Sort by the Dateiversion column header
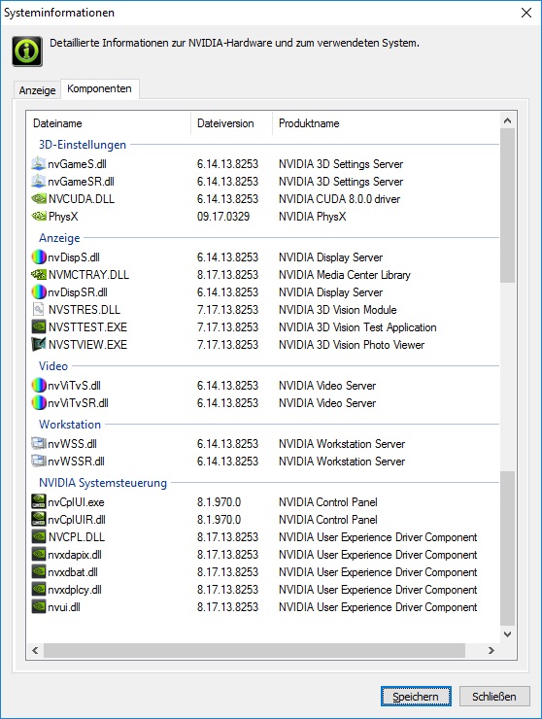 [231, 123]
